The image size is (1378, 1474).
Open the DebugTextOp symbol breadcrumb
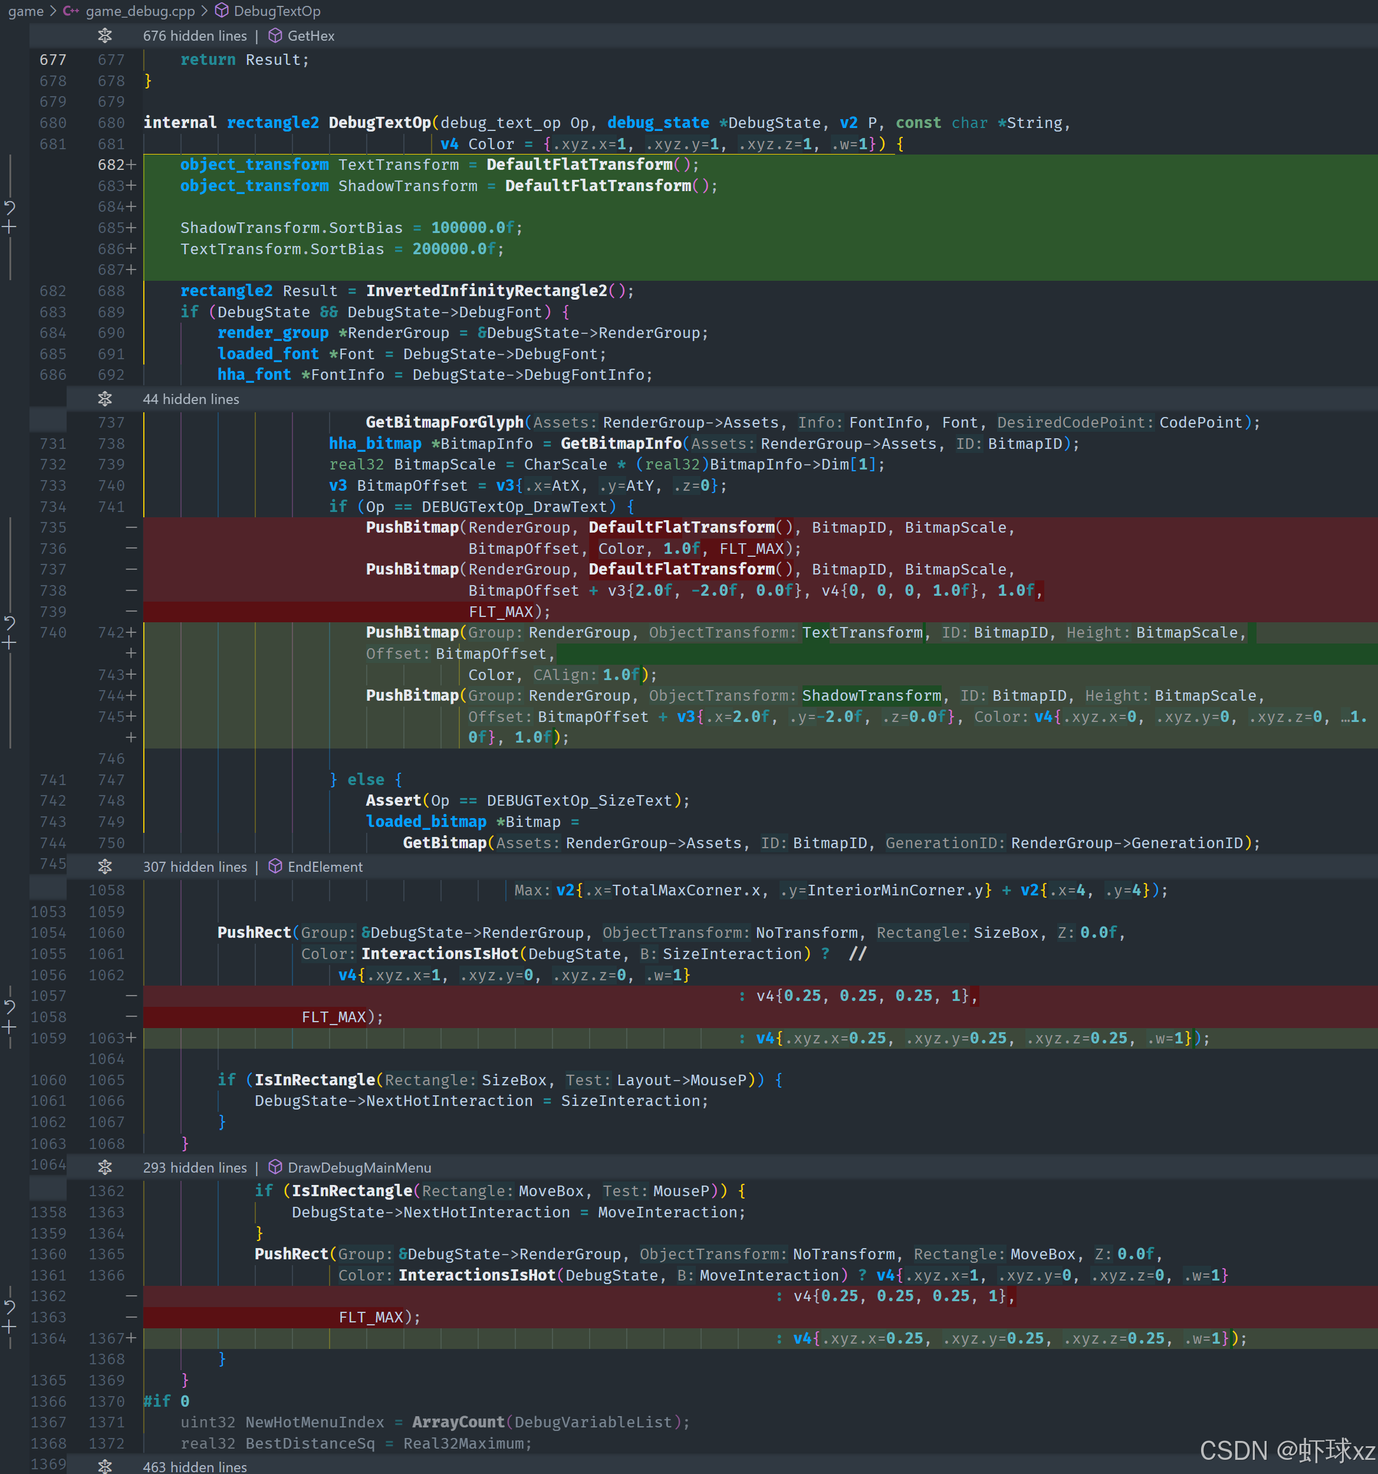[x=277, y=11]
